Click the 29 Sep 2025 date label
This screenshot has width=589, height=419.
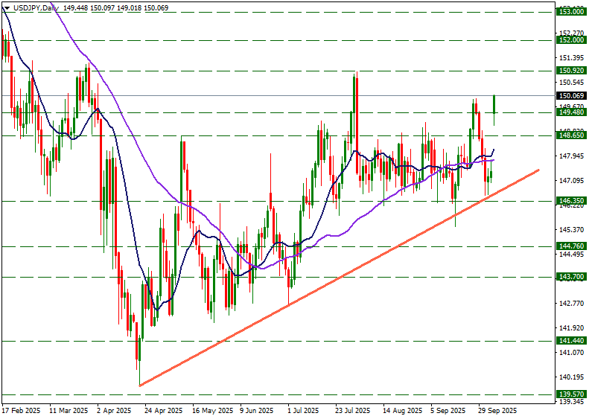497,410
